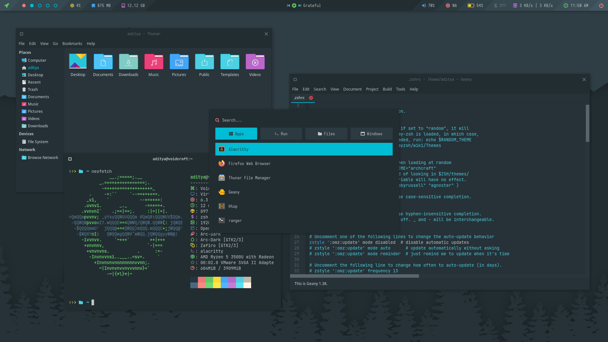
Task: Close the .zshrc tab in Geany
Action: coord(311,98)
